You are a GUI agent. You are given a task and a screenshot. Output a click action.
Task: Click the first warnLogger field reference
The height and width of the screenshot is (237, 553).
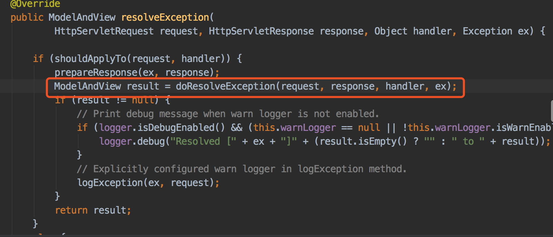click(308, 127)
